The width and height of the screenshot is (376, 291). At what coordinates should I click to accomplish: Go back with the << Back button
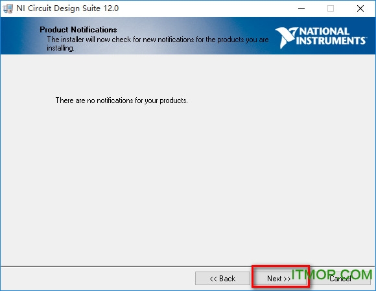click(x=222, y=278)
